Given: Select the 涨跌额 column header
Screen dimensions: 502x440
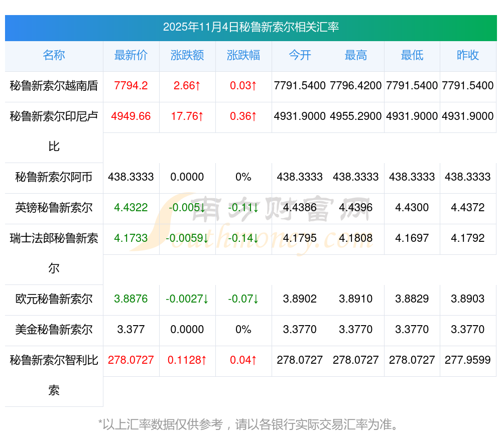Looking at the screenshot, I should tap(187, 55).
